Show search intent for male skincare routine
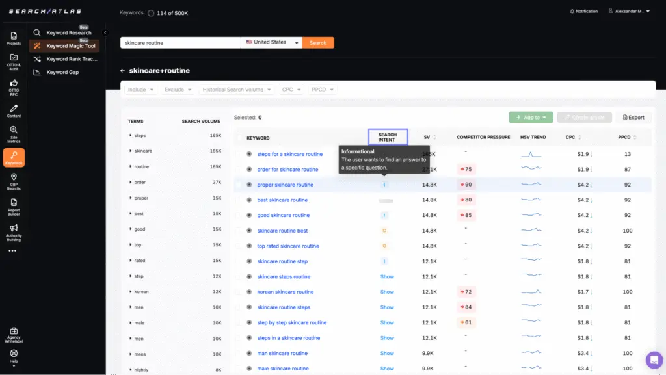The image size is (666, 375). (x=387, y=369)
